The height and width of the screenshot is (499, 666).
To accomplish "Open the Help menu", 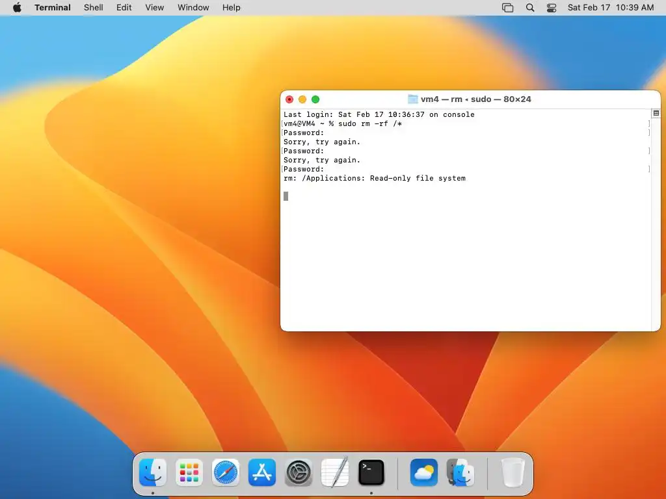I will (232, 8).
